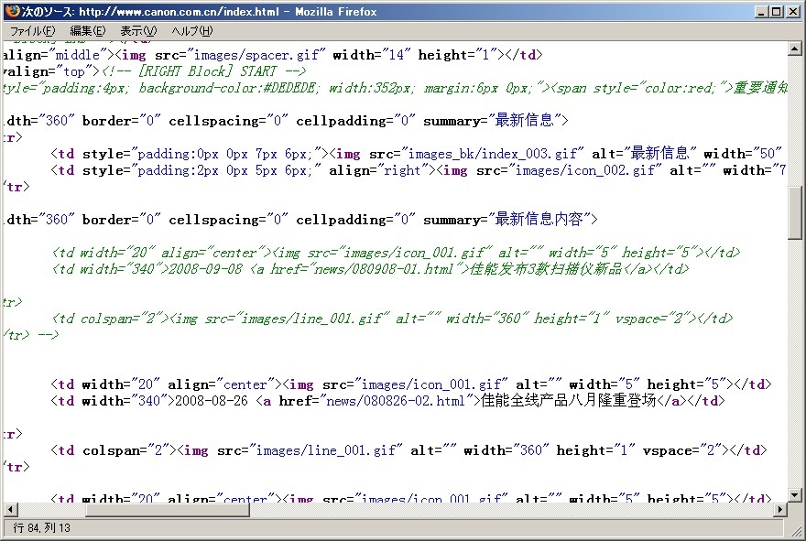The image size is (806, 541).
Task: Click status text '行 84, 列 13'
Action: pyautogui.click(x=41, y=527)
